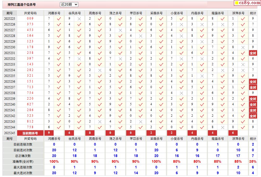Click the 全对 badge in row 2025237

[253, 87]
